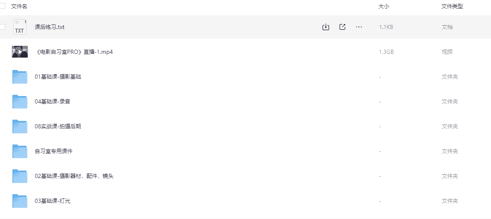Click the 03基础课-灯光 folder icon
The height and width of the screenshot is (219, 491).
[19, 201]
